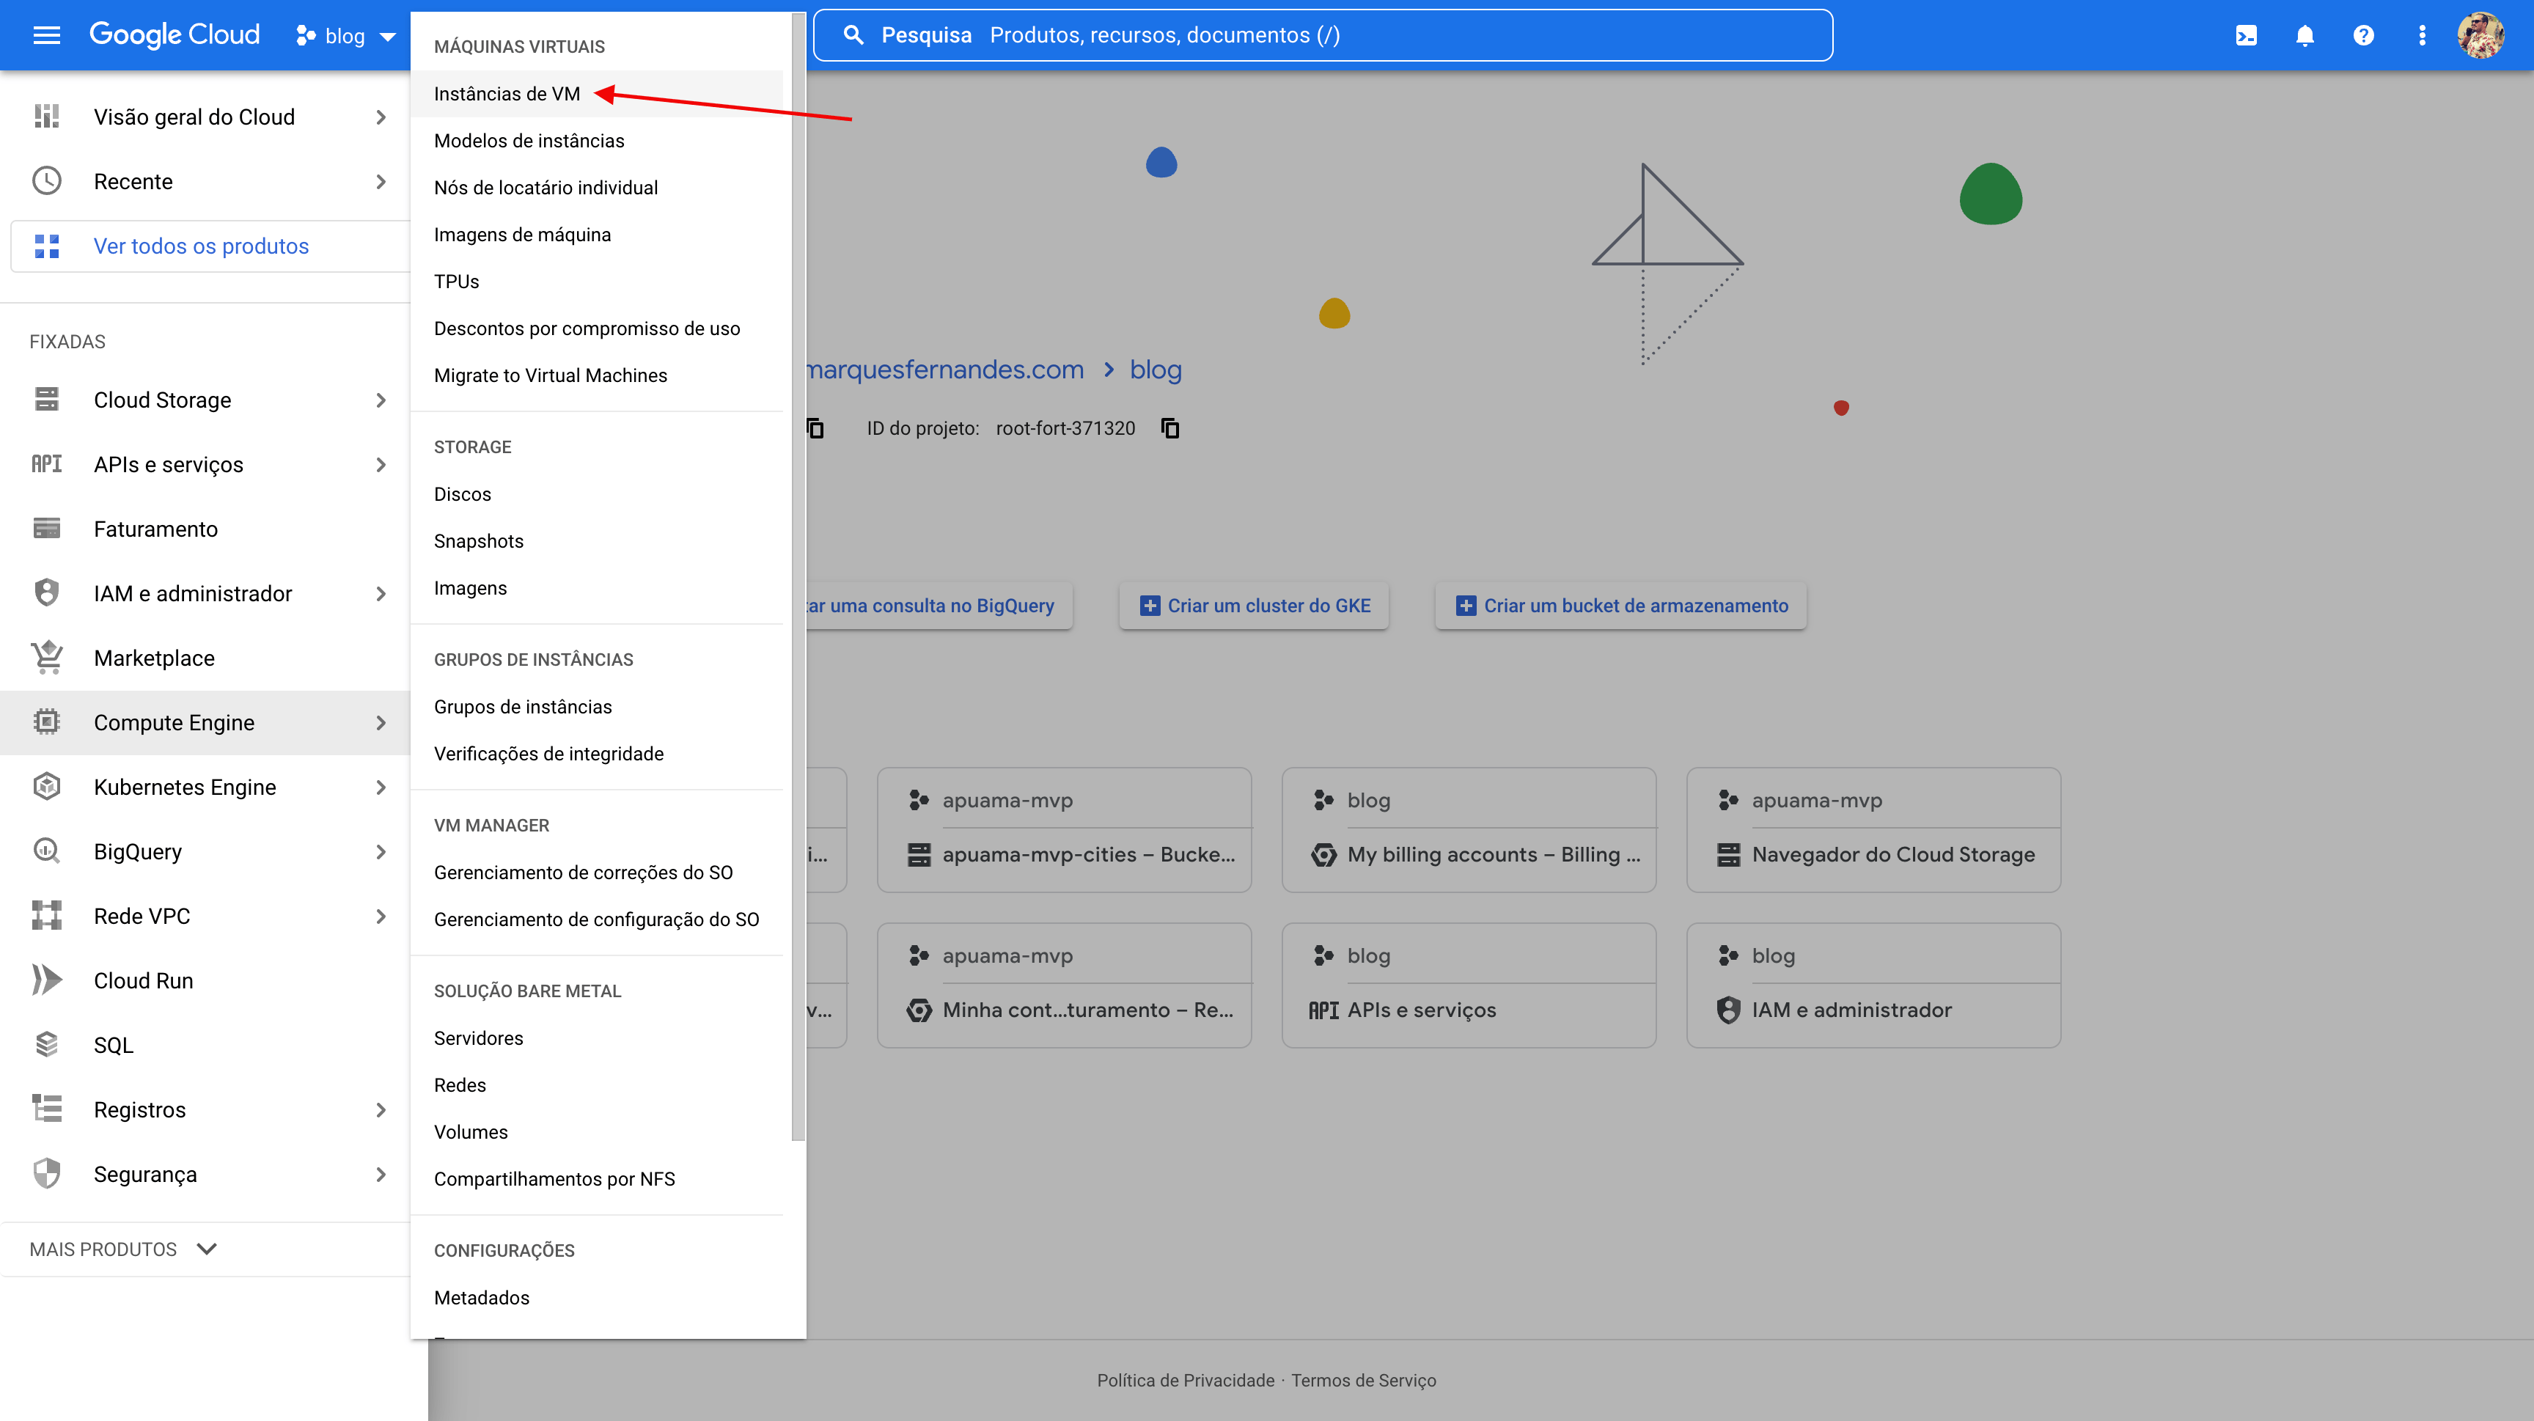
Task: Open Navegador do Cloud Storage card
Action: 1873,830
